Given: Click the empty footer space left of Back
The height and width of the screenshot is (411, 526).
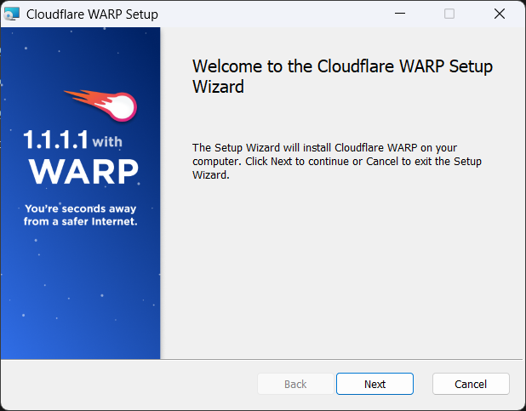Looking at the screenshot, I should point(128,384).
